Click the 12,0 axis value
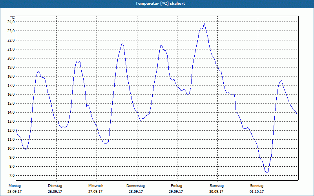Viewport: 314px width, 196px height. [11, 130]
